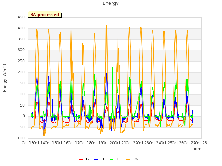The image size is (222, 166).
Task: Click the LE legend entry
Action: (x=115, y=159)
